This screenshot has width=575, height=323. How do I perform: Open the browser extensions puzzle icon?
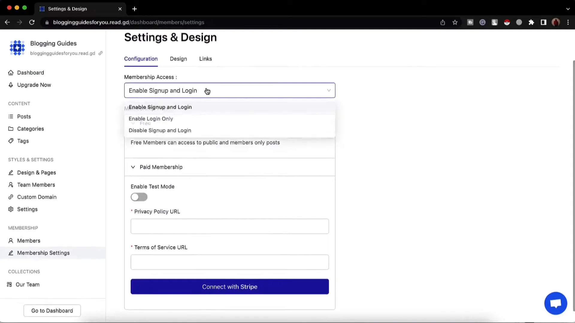tap(531, 22)
